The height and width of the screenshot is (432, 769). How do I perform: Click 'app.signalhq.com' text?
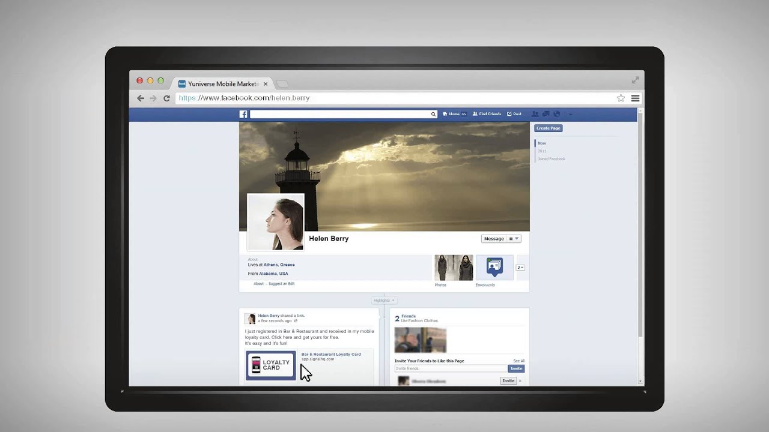click(318, 359)
